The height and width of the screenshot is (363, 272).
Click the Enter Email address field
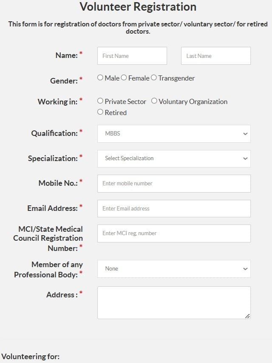coord(173,208)
